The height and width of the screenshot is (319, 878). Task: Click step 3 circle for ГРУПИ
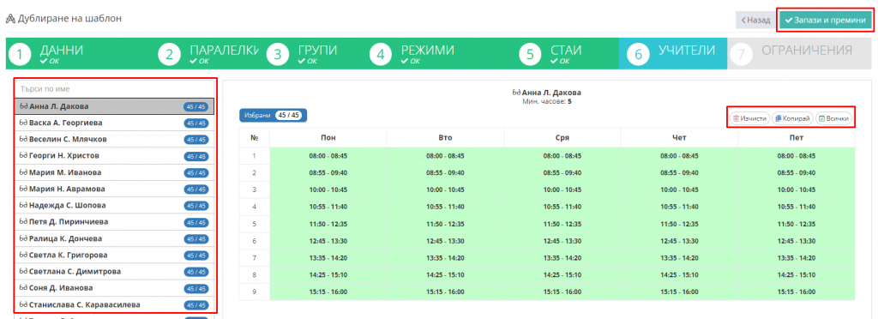tap(277, 54)
